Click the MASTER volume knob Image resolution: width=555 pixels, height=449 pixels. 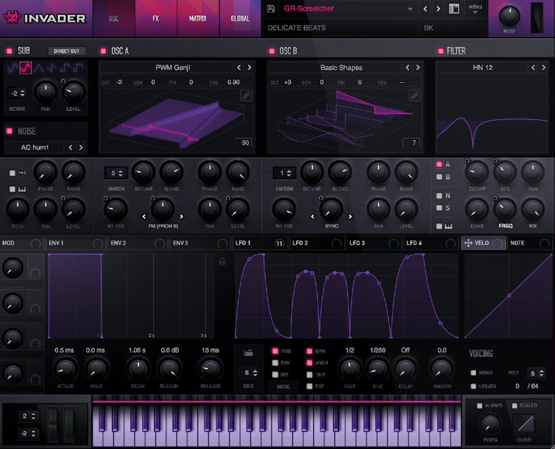click(x=509, y=16)
